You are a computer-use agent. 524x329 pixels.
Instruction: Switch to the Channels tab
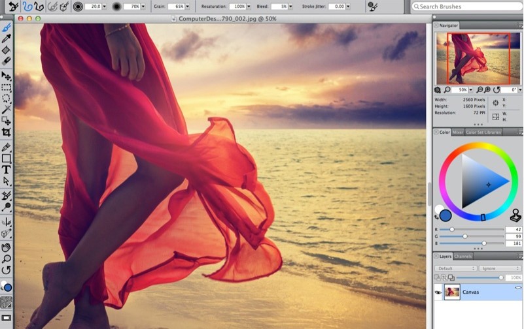463,257
